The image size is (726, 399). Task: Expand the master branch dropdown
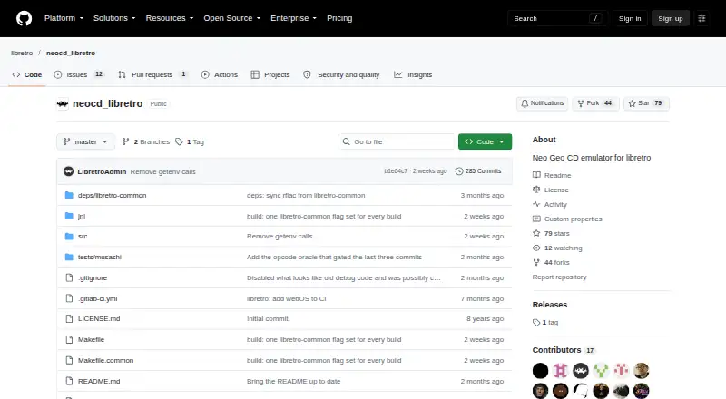[85, 141]
